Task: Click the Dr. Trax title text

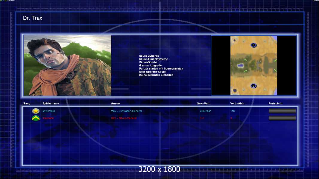Action: [33, 18]
